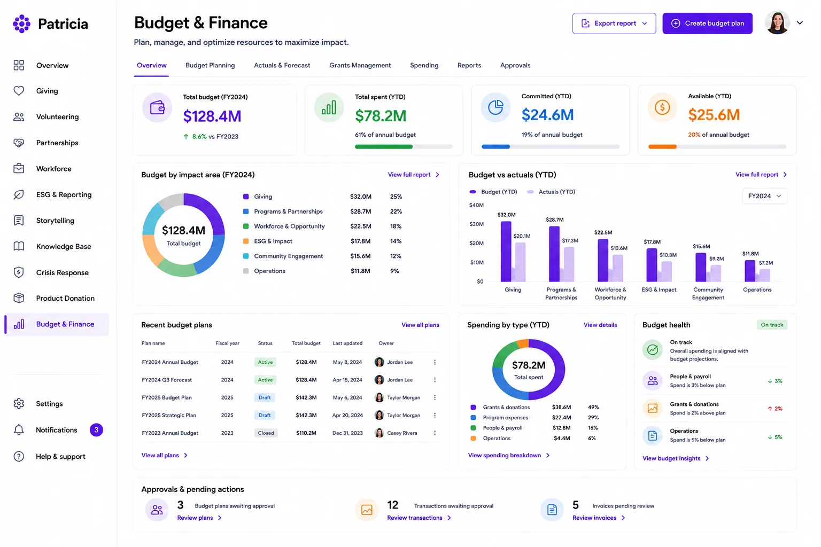
Task: Switch to the Actuals & Forecast tab
Action: pyautogui.click(x=282, y=65)
